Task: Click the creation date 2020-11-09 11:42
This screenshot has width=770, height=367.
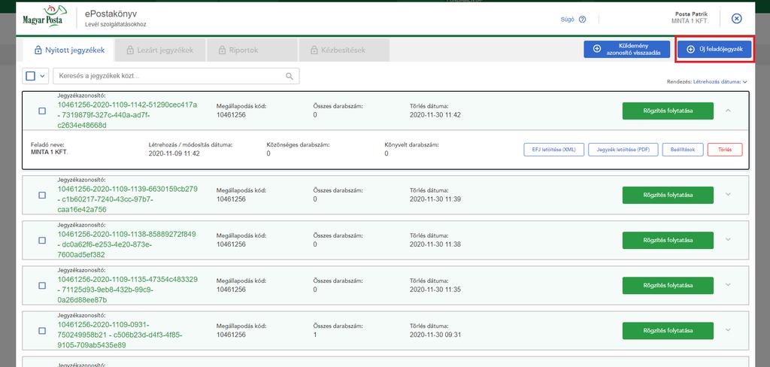Action: pyautogui.click(x=174, y=153)
